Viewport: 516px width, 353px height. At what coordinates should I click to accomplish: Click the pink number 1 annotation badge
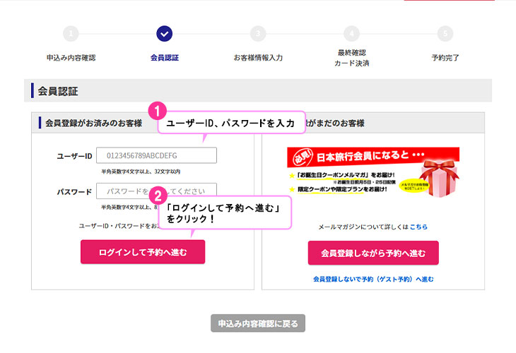[160, 111]
